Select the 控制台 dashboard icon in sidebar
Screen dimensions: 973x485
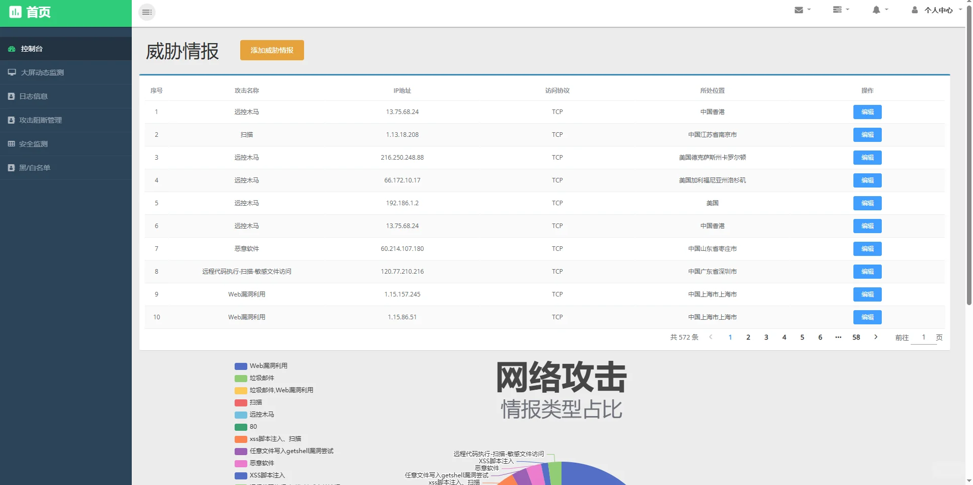click(12, 49)
